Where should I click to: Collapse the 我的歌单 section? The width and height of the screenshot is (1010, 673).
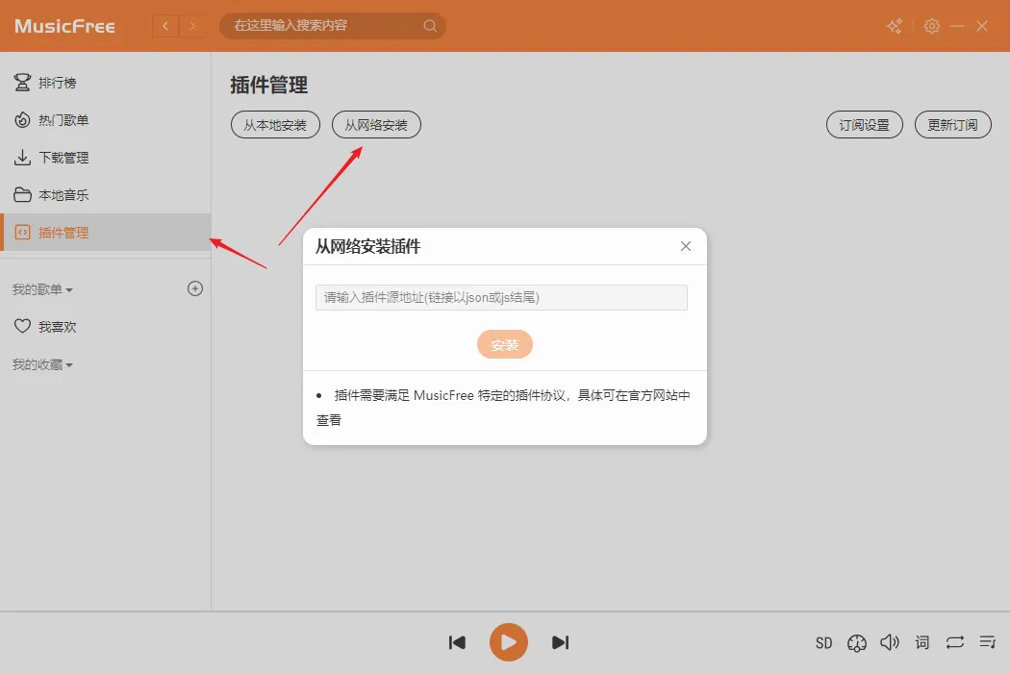pyautogui.click(x=42, y=289)
